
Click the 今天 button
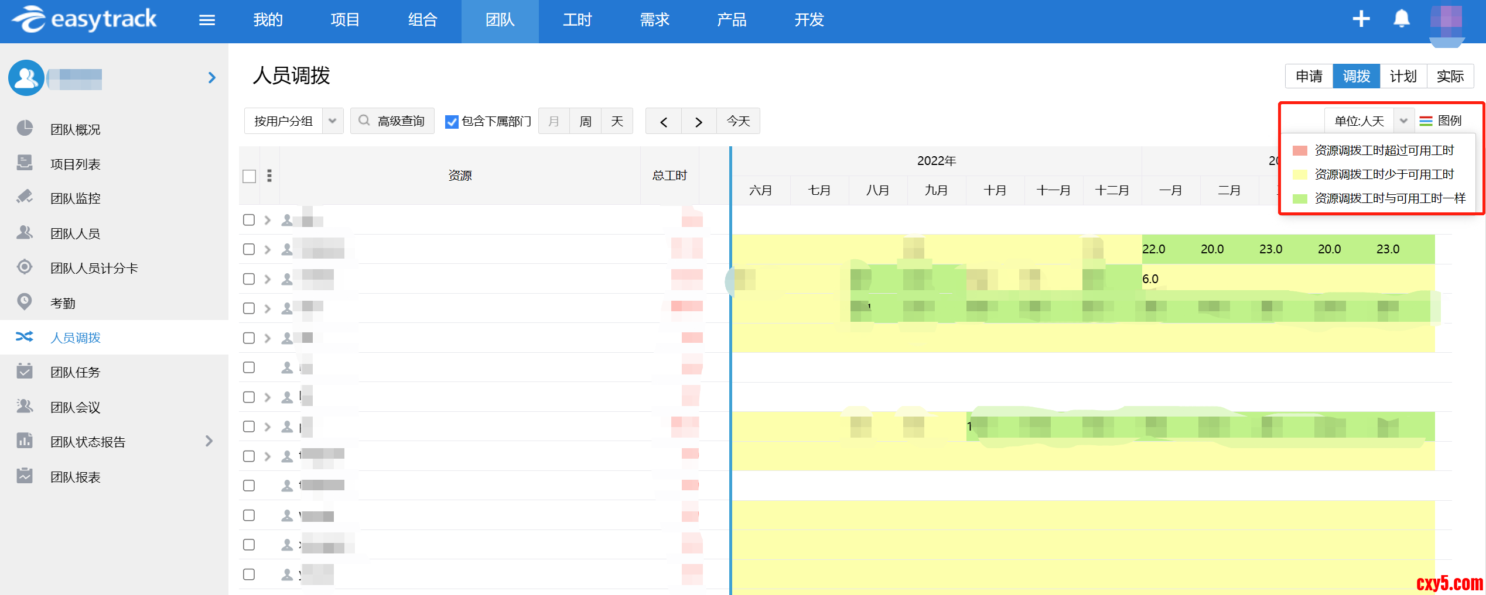[738, 121]
